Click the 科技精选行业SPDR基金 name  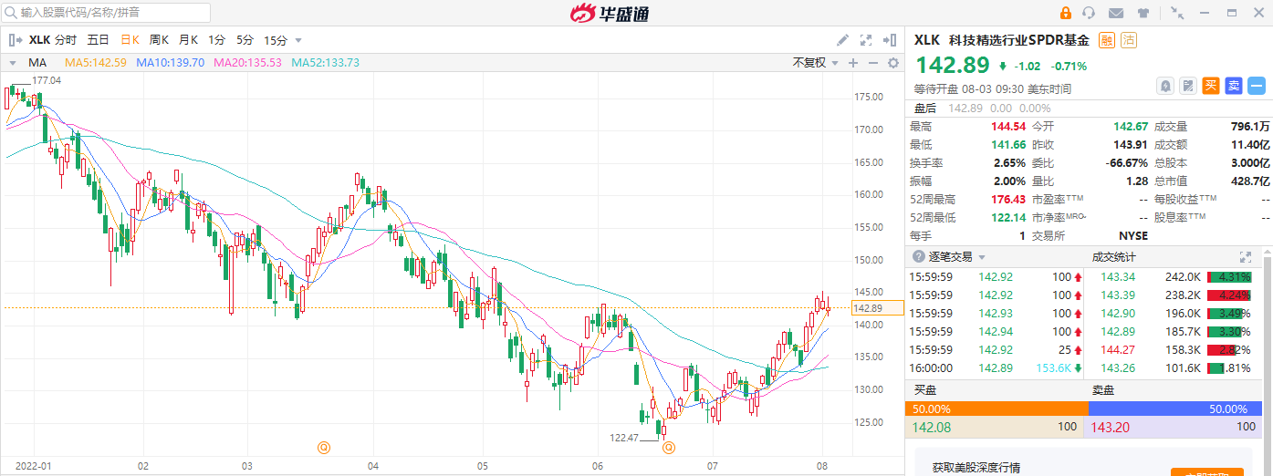coord(1018,40)
